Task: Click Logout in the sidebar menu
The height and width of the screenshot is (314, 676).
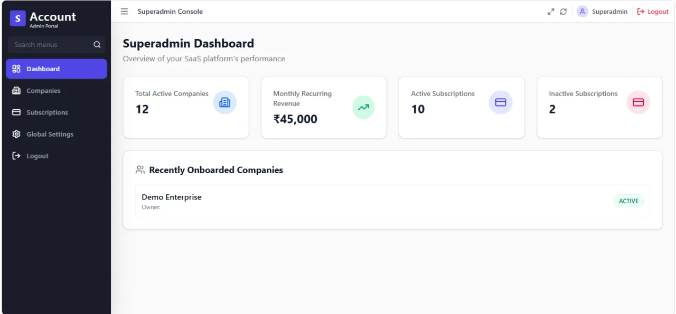Action: coord(57,156)
